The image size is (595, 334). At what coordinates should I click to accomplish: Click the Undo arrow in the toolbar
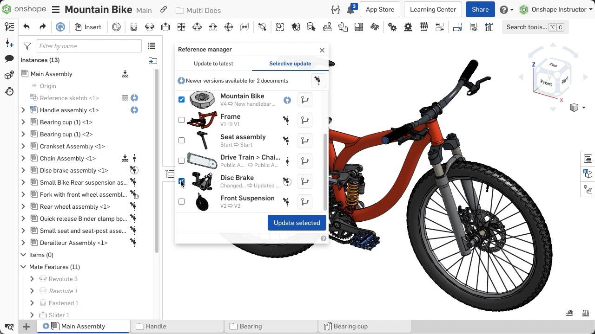pyautogui.click(x=26, y=27)
